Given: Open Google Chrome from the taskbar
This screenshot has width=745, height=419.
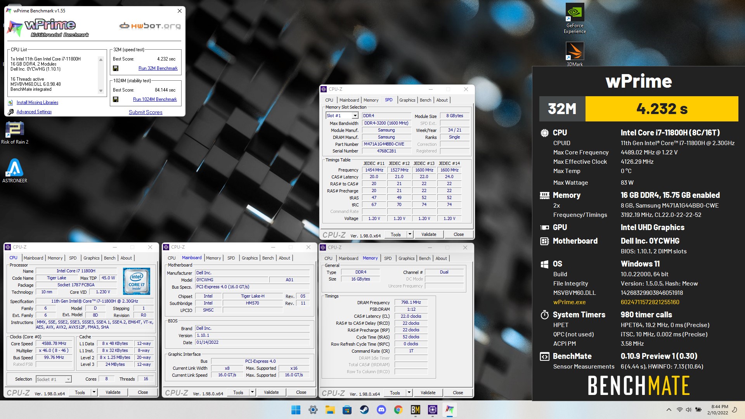Looking at the screenshot, I should pyautogui.click(x=398, y=410).
